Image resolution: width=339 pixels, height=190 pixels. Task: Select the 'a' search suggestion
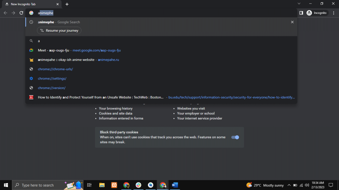[161, 41]
